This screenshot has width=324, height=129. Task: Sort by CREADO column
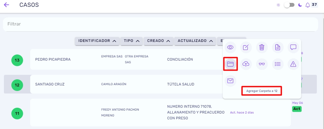point(158,41)
